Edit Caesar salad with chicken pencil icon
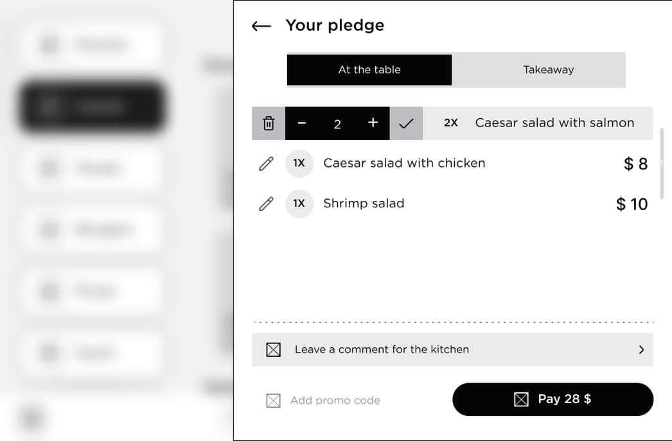672x441 pixels. [266, 164]
